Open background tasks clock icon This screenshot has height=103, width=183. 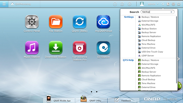tap(115, 4)
